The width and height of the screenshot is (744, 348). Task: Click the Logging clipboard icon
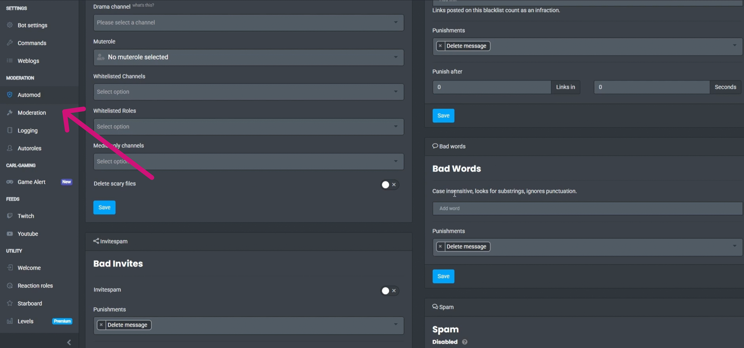[x=10, y=130]
